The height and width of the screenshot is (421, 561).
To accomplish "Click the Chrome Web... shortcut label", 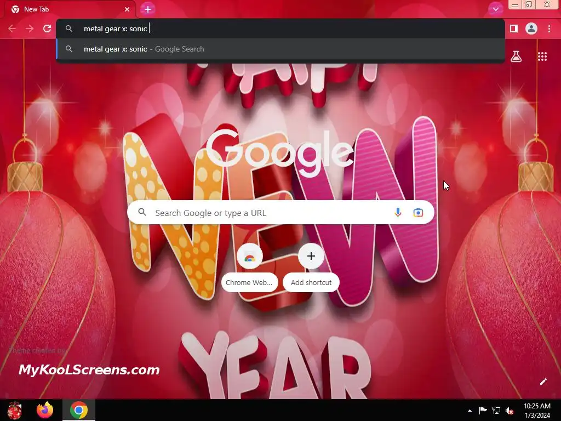I will [x=249, y=282].
